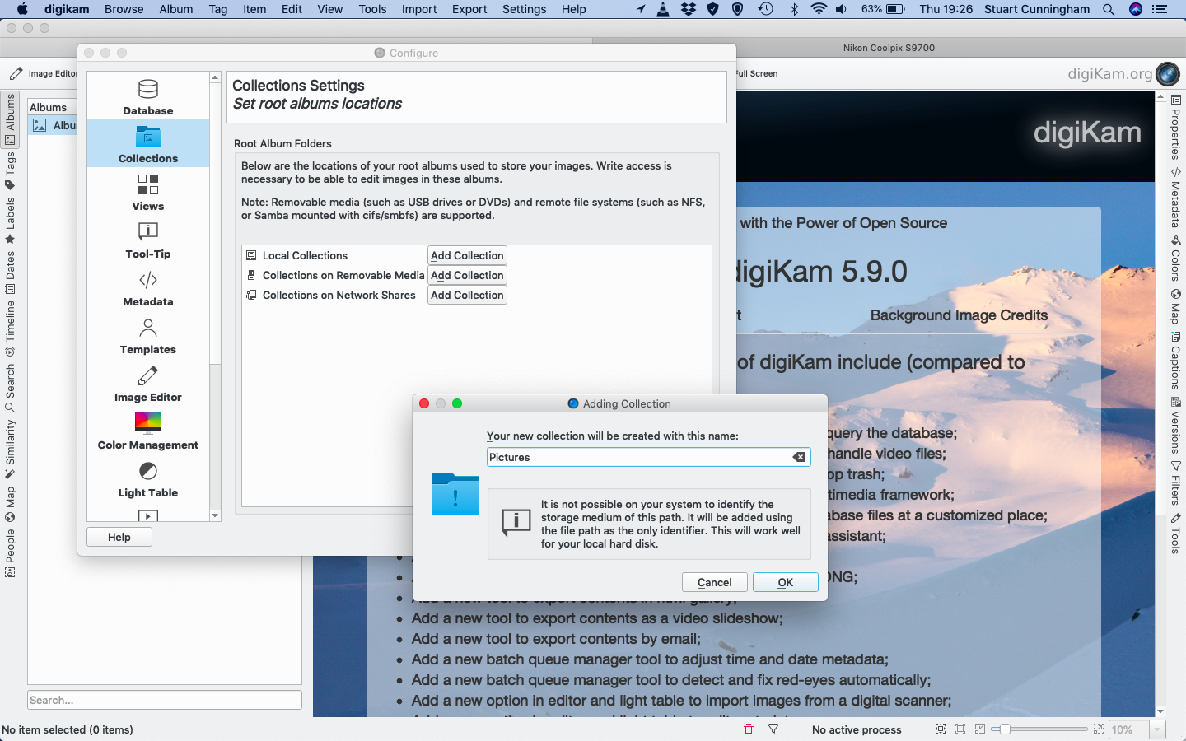The height and width of the screenshot is (741, 1186).
Task: Open Tool-Tip settings section
Action: click(148, 240)
